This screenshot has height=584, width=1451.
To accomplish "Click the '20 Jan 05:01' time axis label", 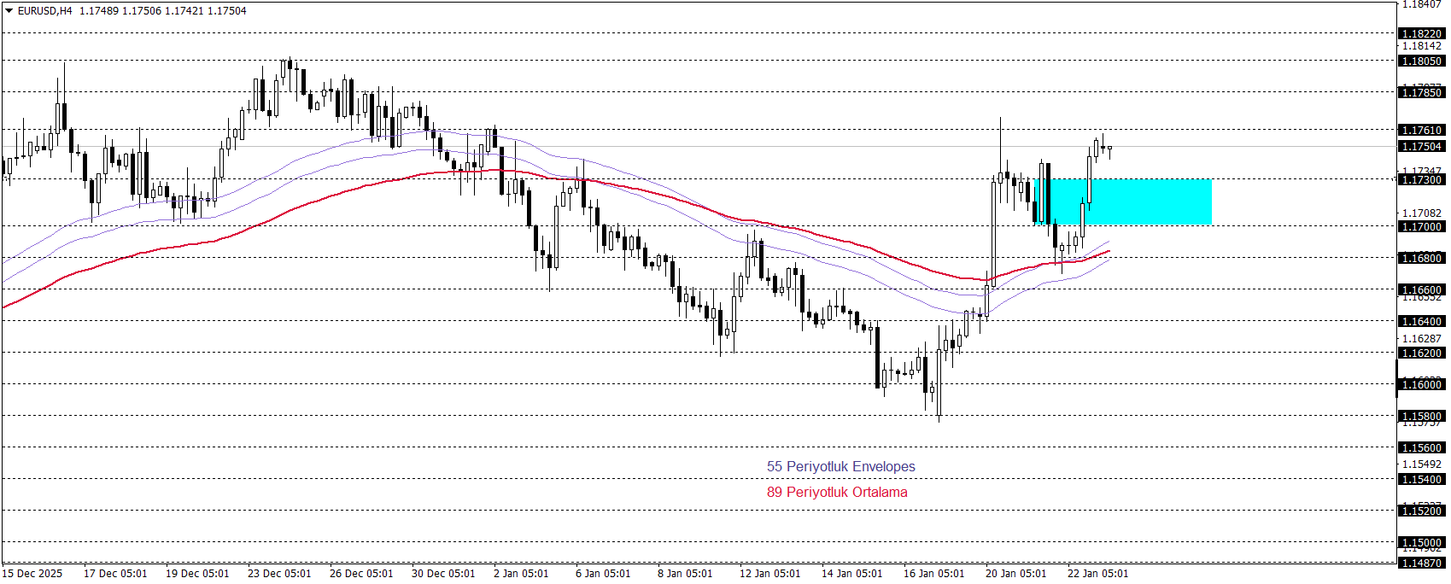I will [x=1016, y=574].
